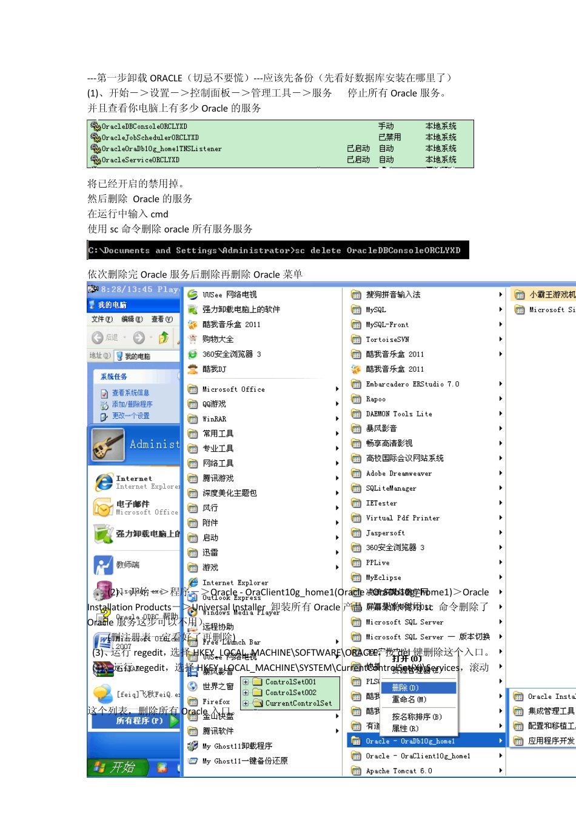The image size is (576, 816).
Task: Click the 查看系统信息 link
Action: [x=130, y=393]
